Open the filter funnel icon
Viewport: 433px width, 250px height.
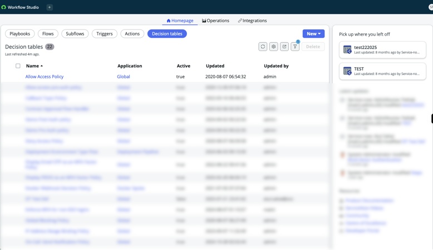click(x=295, y=47)
